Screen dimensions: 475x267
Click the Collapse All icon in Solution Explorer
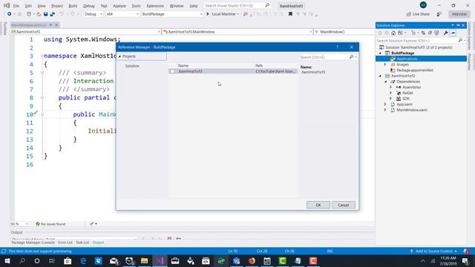click(x=430, y=33)
